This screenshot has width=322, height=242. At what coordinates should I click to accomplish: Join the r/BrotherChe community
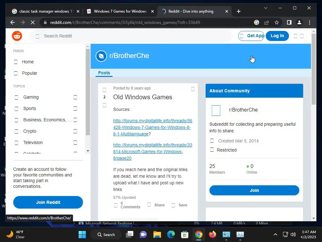click(x=254, y=190)
